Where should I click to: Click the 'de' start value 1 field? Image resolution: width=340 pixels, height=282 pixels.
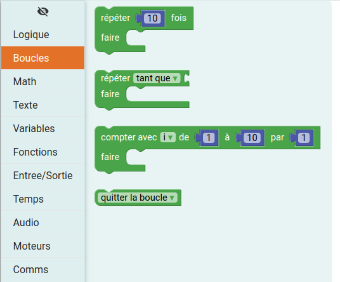point(209,138)
